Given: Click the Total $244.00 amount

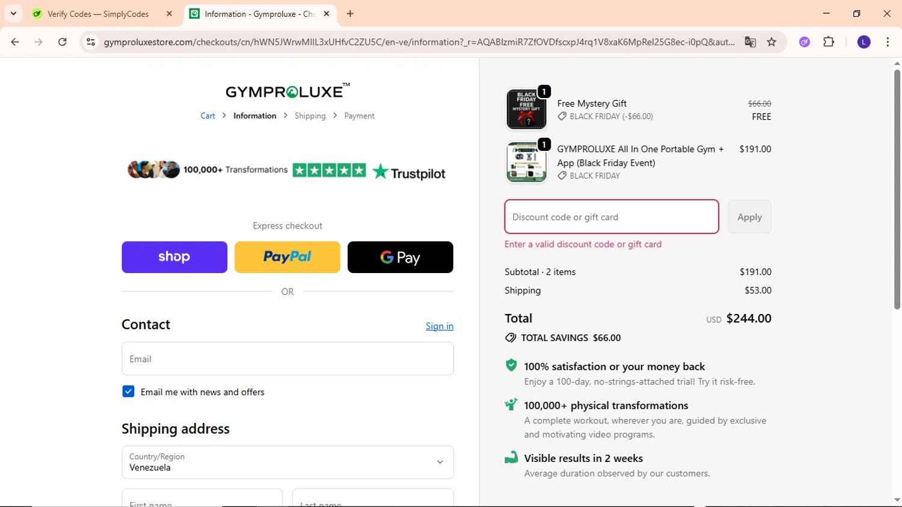Looking at the screenshot, I should pos(749,318).
